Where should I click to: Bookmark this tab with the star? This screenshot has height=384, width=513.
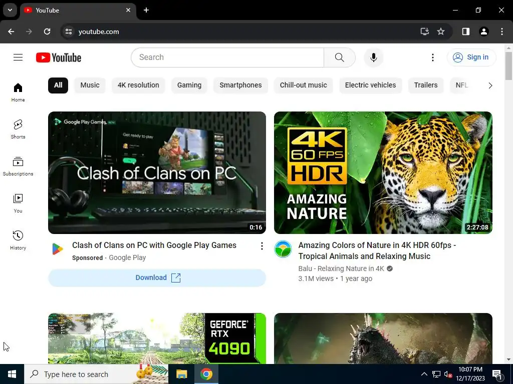pyautogui.click(x=441, y=31)
